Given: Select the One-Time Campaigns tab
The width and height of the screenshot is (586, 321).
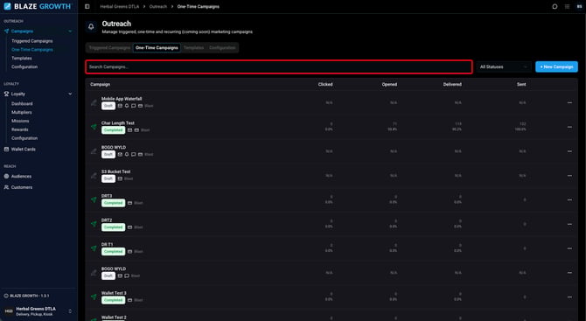Looking at the screenshot, I should [157, 48].
